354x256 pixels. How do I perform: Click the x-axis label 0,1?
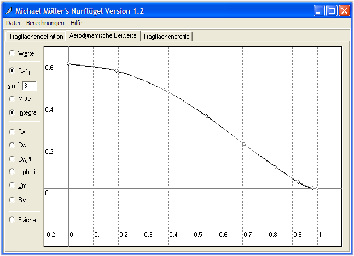[98, 235]
